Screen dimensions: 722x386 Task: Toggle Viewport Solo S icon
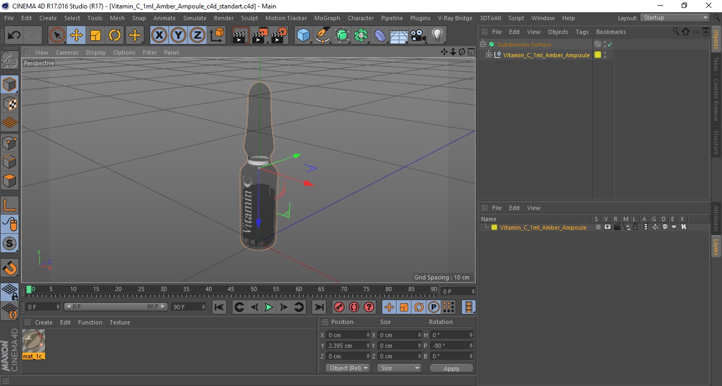click(10, 244)
